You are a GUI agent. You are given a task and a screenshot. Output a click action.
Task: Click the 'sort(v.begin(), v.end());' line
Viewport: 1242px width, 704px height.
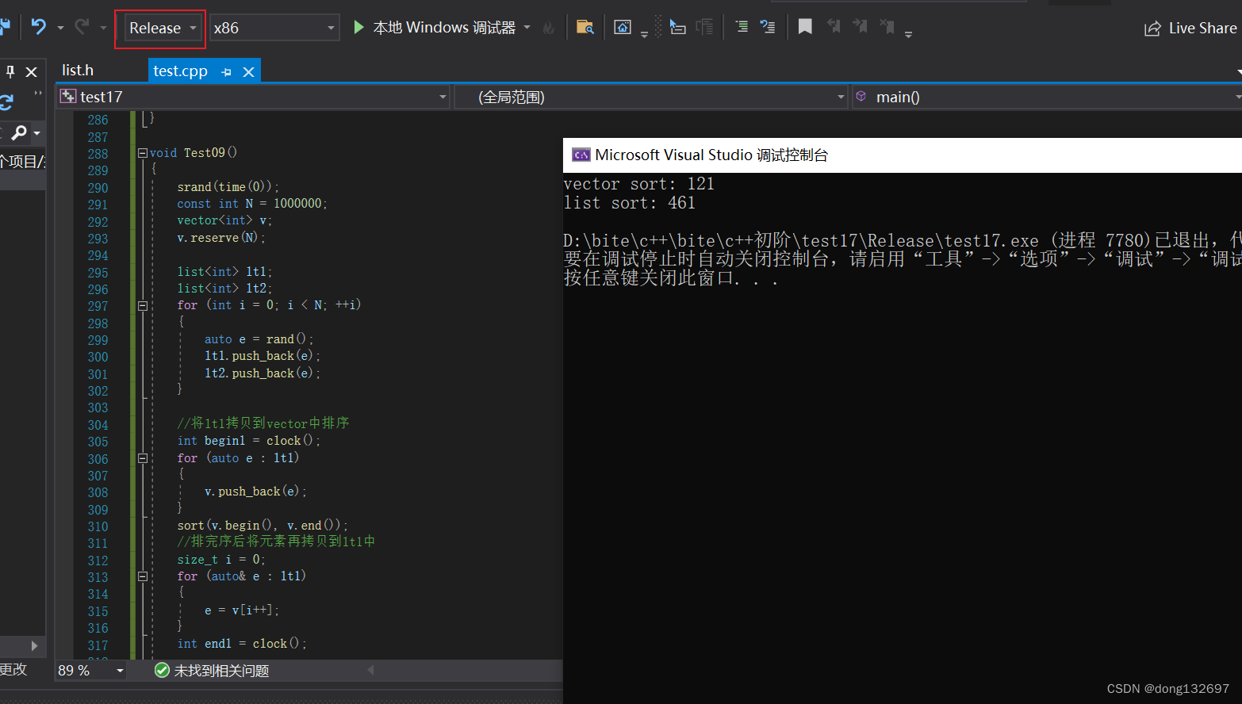263,526
